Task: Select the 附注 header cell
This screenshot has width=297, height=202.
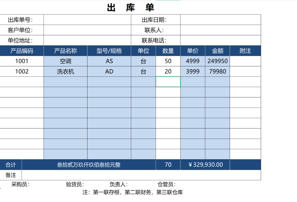Action: tap(245, 51)
